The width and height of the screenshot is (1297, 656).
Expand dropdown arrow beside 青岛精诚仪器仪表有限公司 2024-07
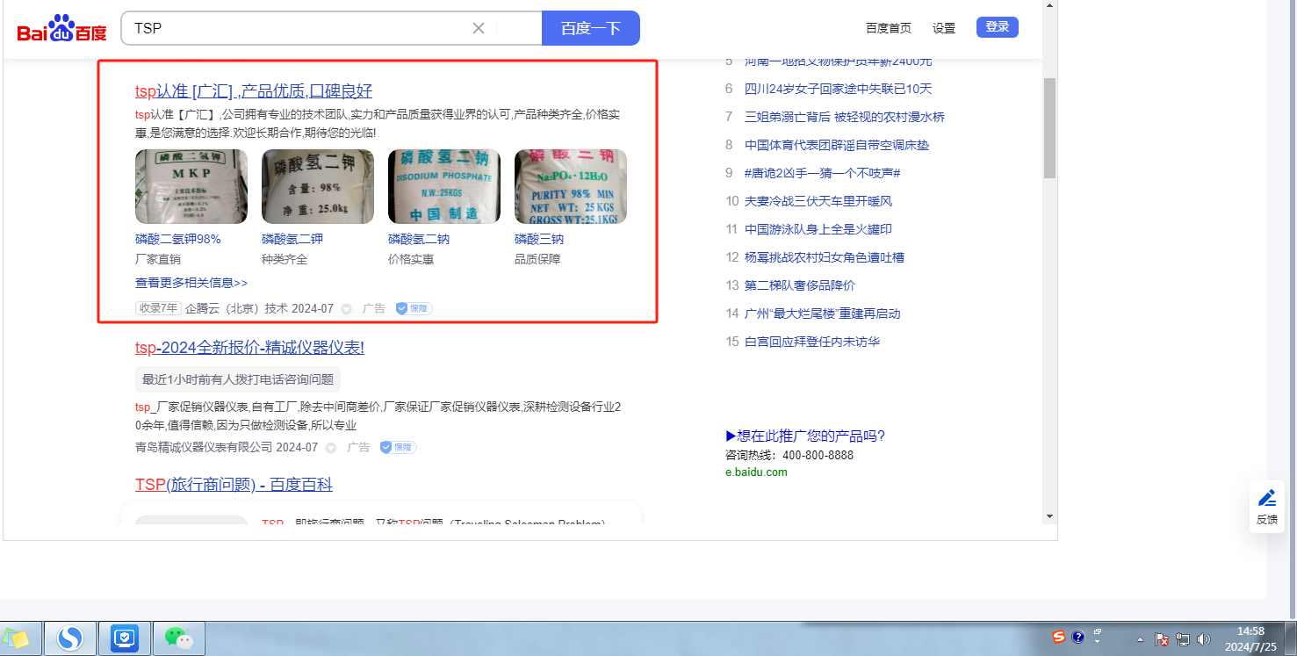(x=331, y=448)
